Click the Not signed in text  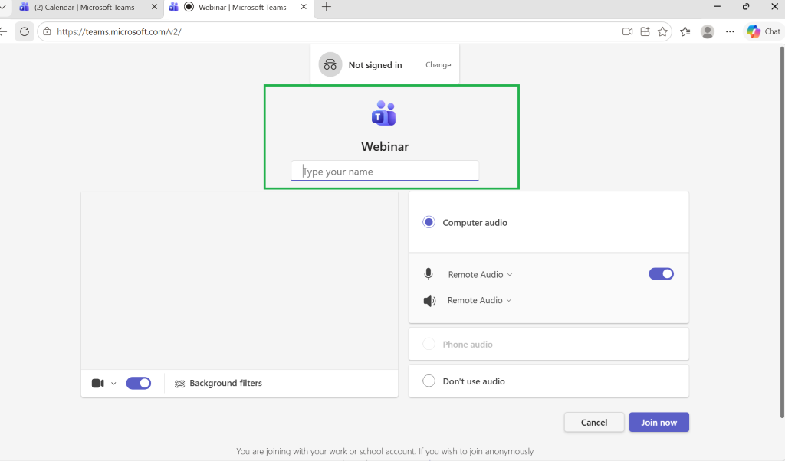coord(375,65)
